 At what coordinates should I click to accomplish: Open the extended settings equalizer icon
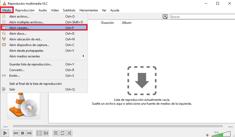click(x=46, y=133)
